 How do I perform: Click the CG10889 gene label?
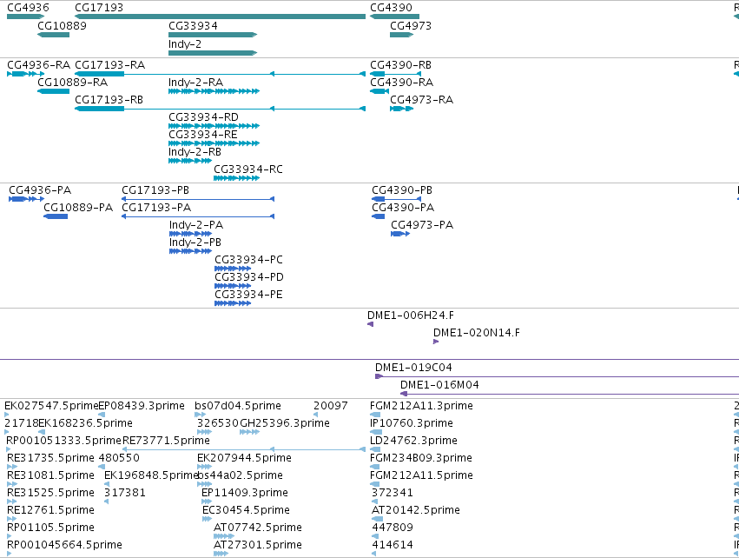coord(62,25)
